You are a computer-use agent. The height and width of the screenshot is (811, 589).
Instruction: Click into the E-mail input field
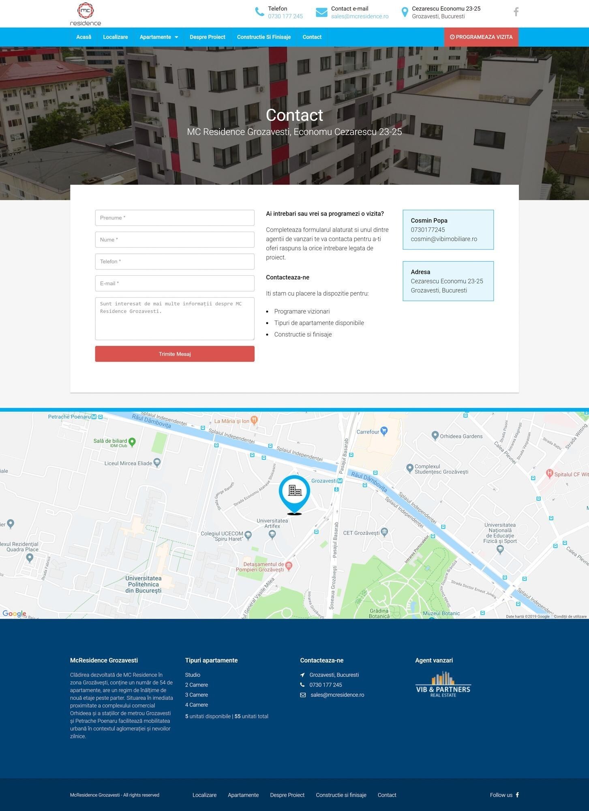click(175, 283)
